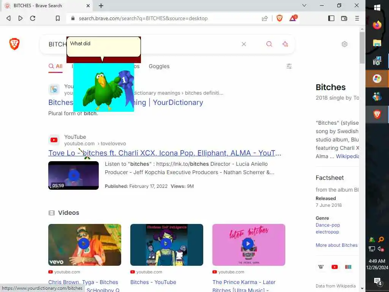Click the Wikipedia W icon in infobox
This screenshot has width=389, height=292.
(x=321, y=267)
